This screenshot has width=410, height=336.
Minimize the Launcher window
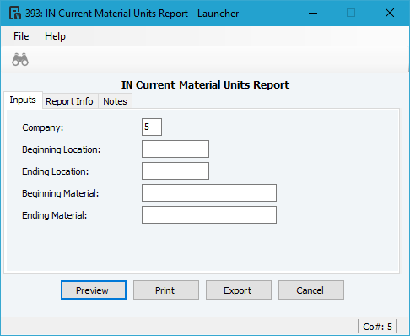(313, 13)
